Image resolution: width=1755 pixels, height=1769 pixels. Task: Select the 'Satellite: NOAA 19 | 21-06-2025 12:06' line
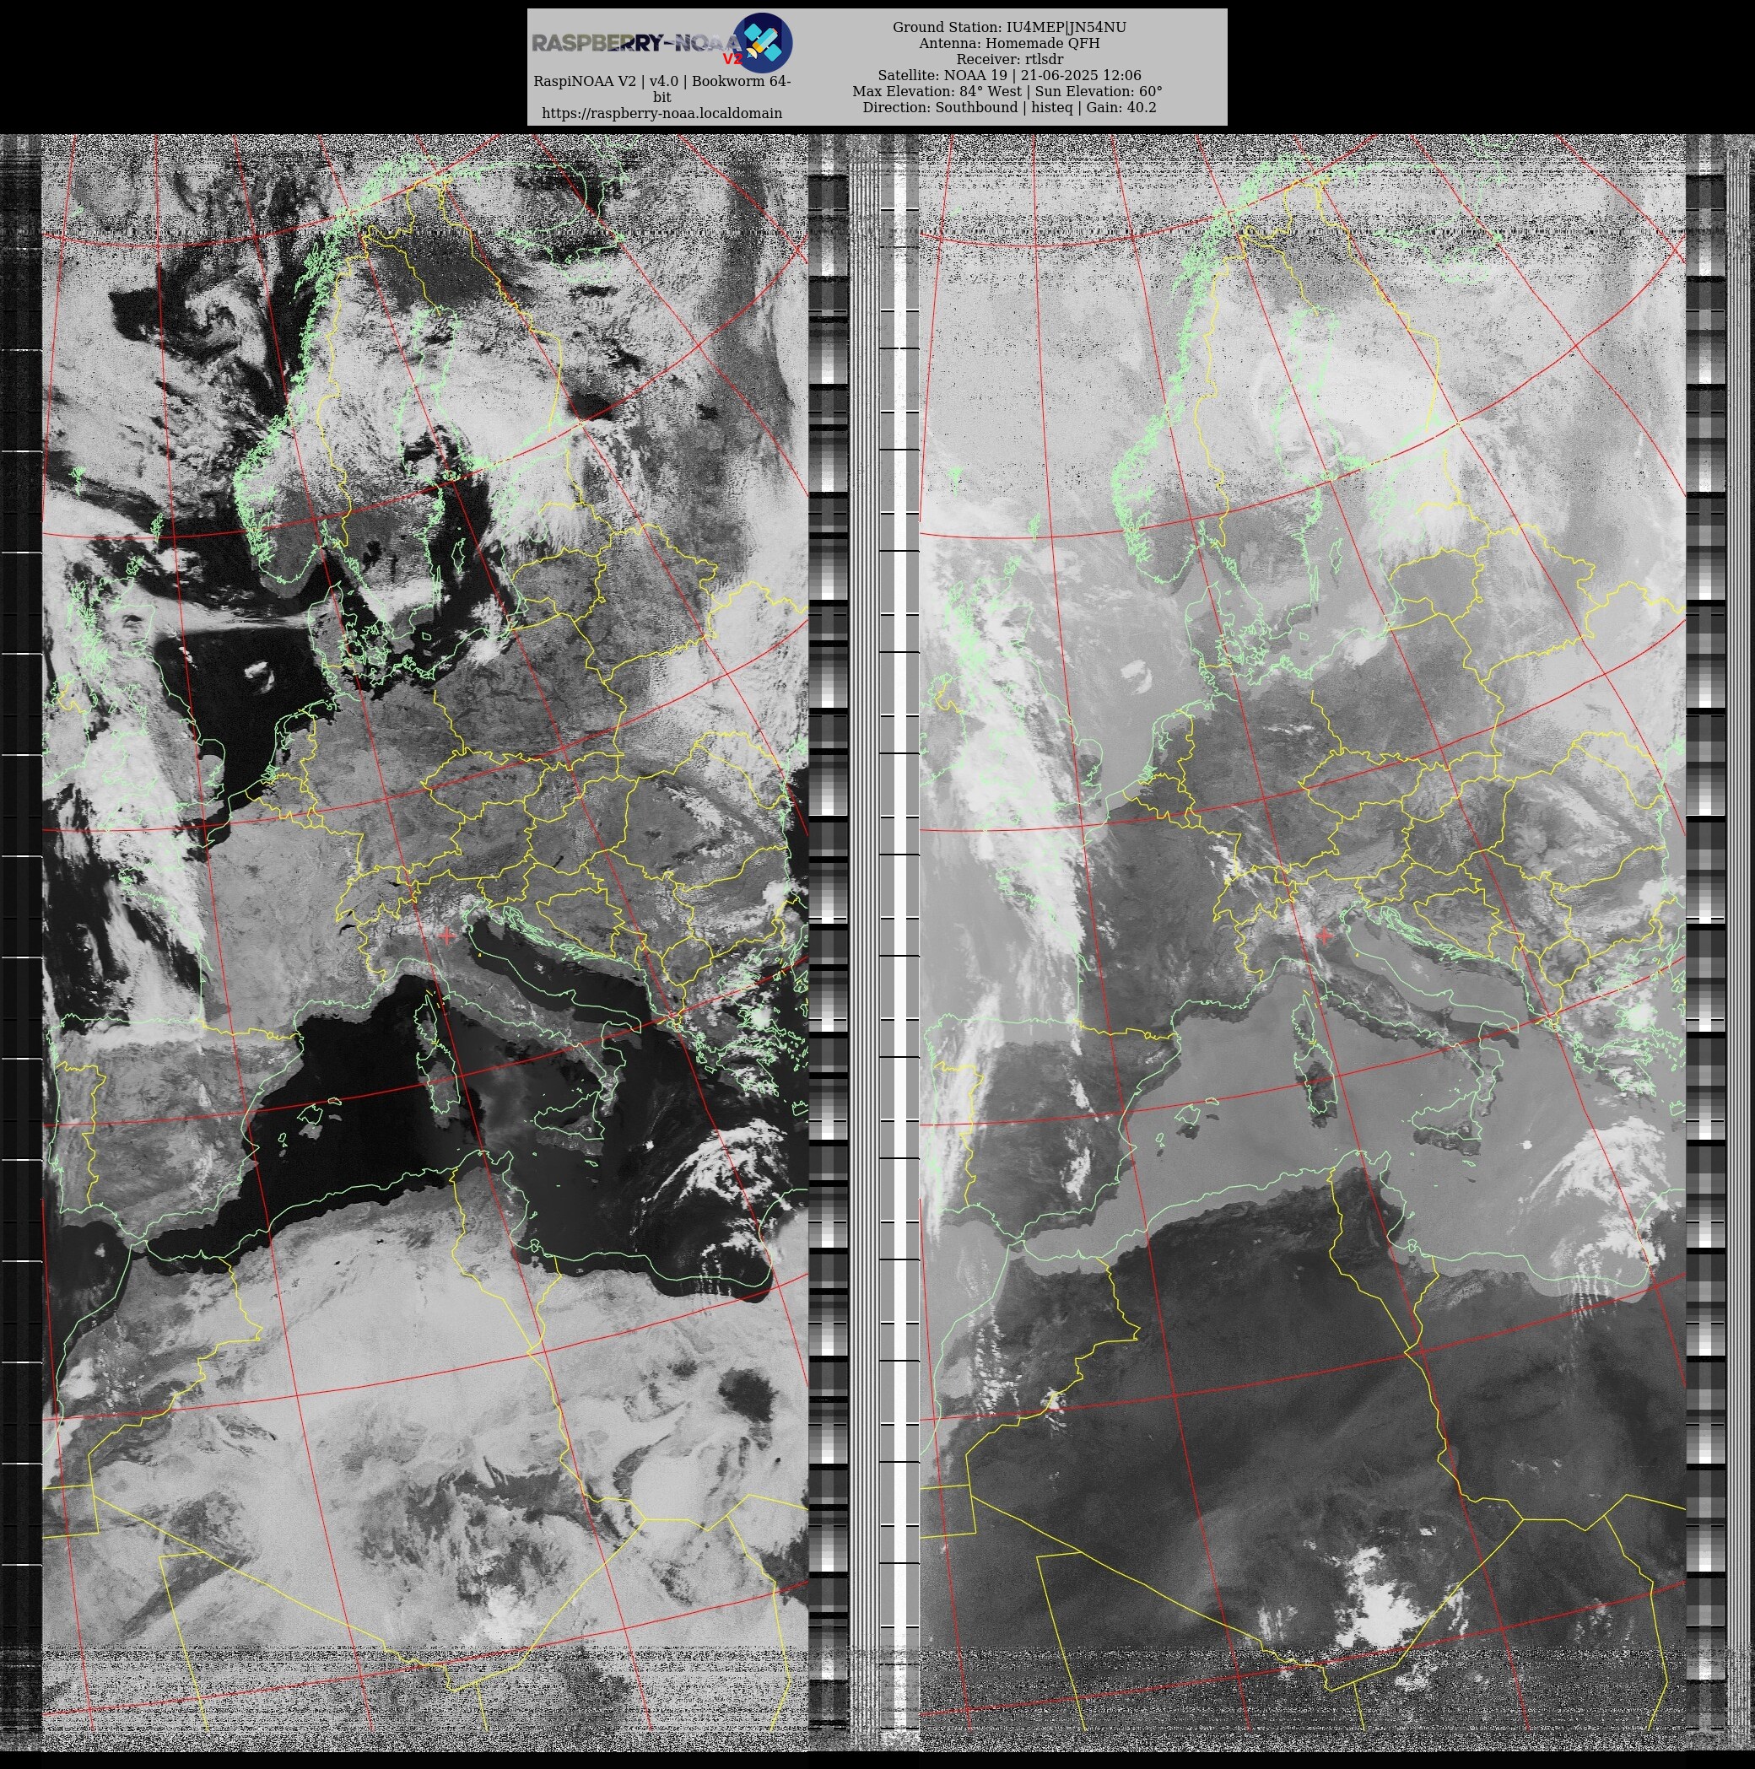pos(1008,75)
